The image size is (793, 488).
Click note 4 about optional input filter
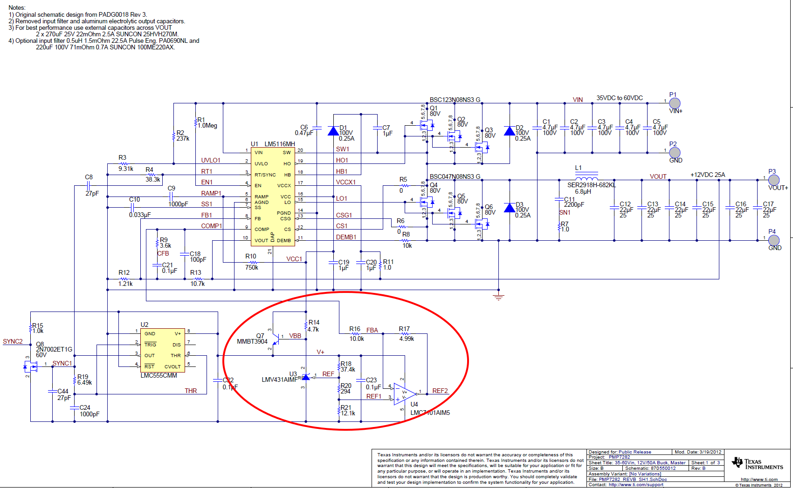click(103, 44)
